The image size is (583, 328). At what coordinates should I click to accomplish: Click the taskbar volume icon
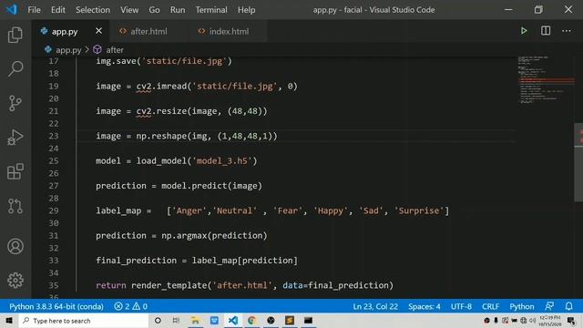pyautogui.click(x=532, y=320)
